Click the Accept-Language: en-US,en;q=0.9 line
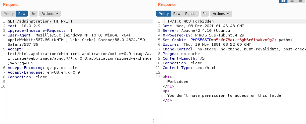 click(44, 73)
